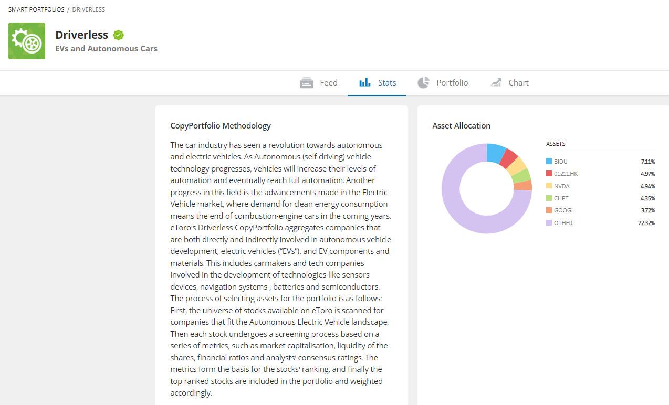Select the CHPT asset row
Screen dimensions: 669x405
click(601, 198)
